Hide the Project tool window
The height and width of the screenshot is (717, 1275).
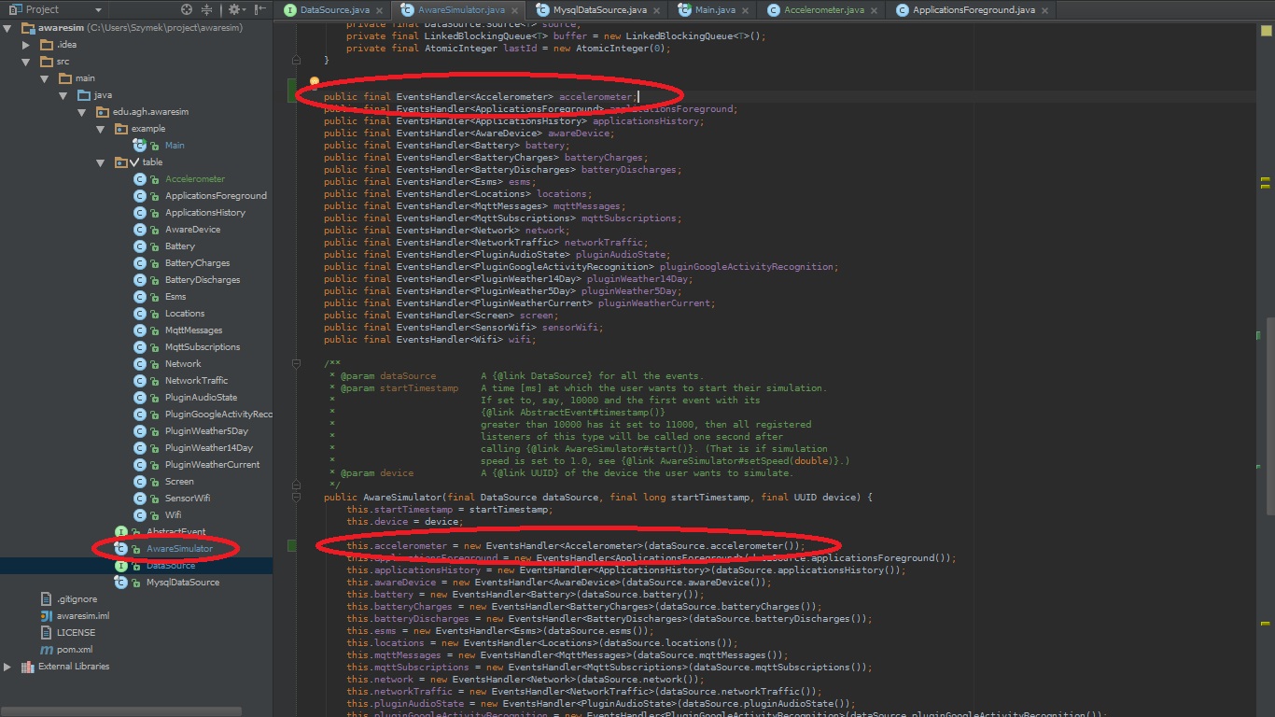pos(261,9)
